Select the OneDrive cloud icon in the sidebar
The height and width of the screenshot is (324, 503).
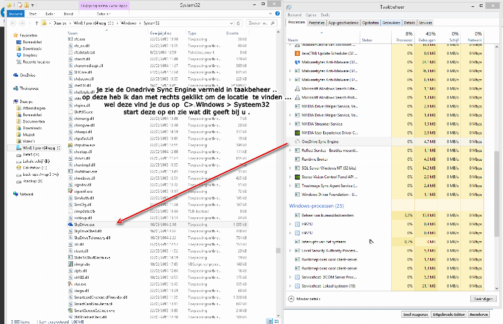pos(16,75)
